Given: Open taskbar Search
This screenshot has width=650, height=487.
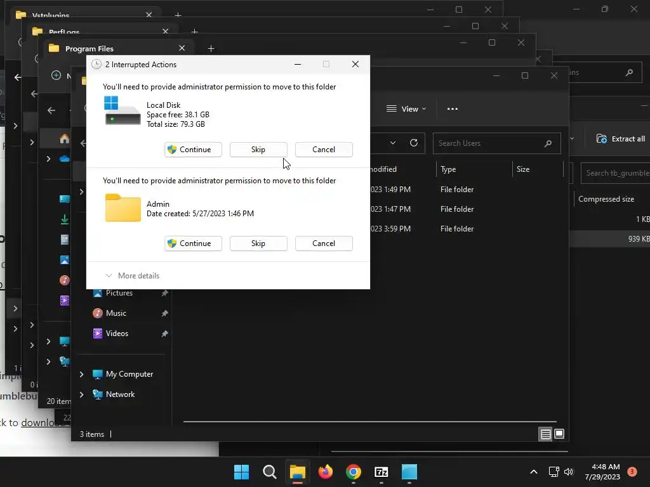Looking at the screenshot, I should pyautogui.click(x=269, y=472).
